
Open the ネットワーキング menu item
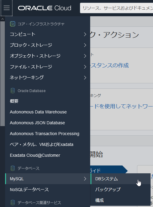click(47, 78)
